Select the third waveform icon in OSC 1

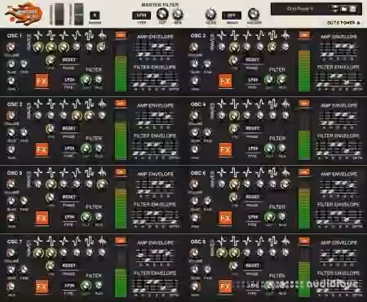click(x=64, y=35)
